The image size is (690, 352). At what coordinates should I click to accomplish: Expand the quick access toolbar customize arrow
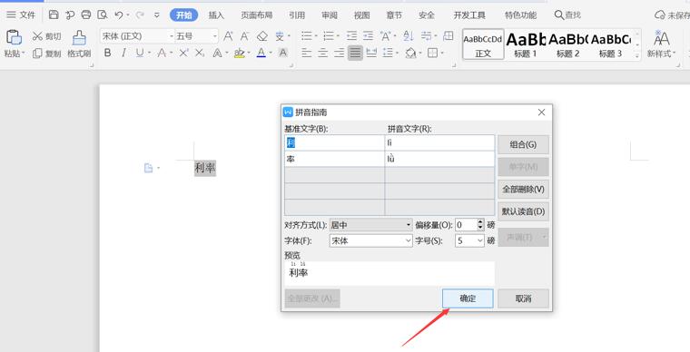[157, 15]
